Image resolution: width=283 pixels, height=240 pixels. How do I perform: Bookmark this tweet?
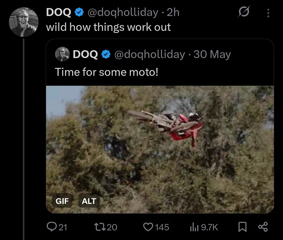(242, 227)
